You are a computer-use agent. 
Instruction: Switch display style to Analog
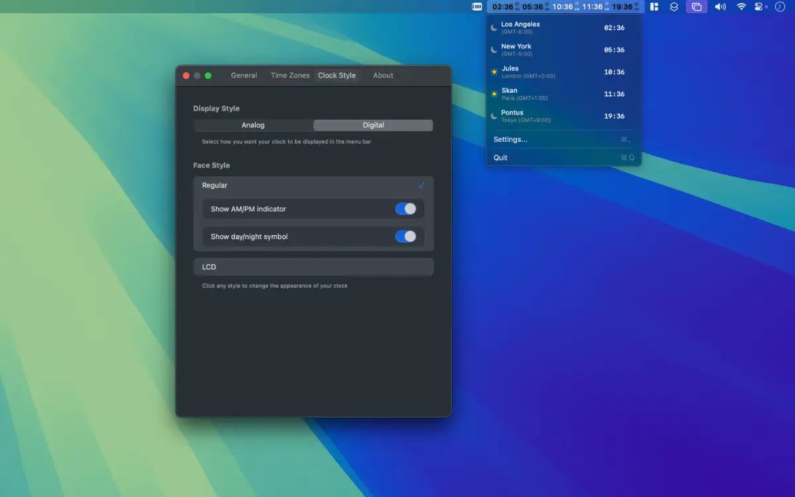[x=253, y=125]
